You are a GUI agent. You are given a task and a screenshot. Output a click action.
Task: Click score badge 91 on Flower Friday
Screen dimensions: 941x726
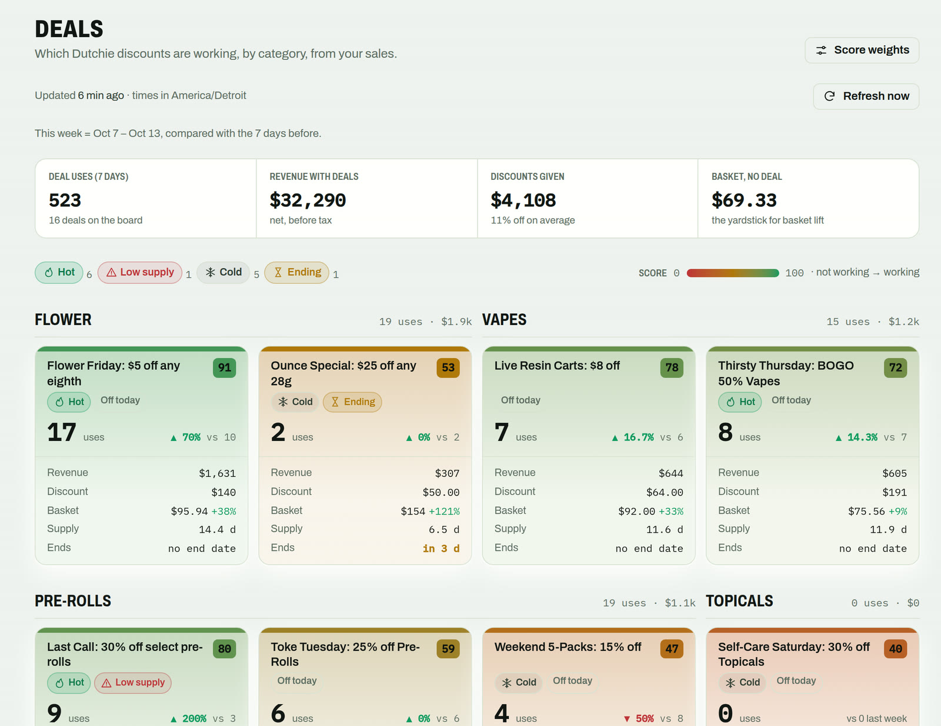(x=225, y=368)
